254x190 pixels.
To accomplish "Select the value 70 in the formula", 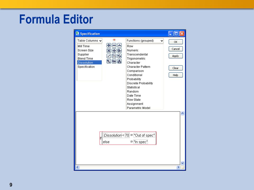I will tap(127, 135).
